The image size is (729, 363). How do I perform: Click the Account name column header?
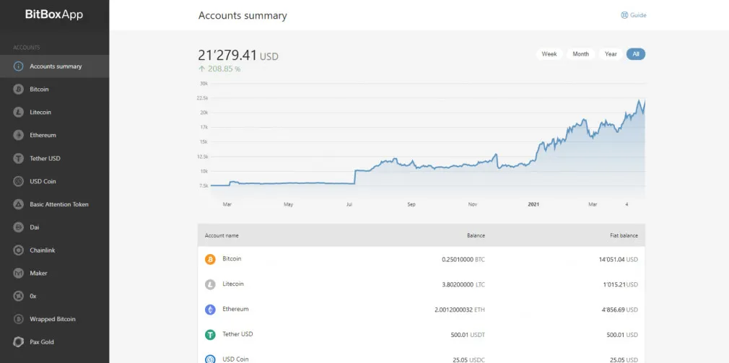(x=222, y=236)
